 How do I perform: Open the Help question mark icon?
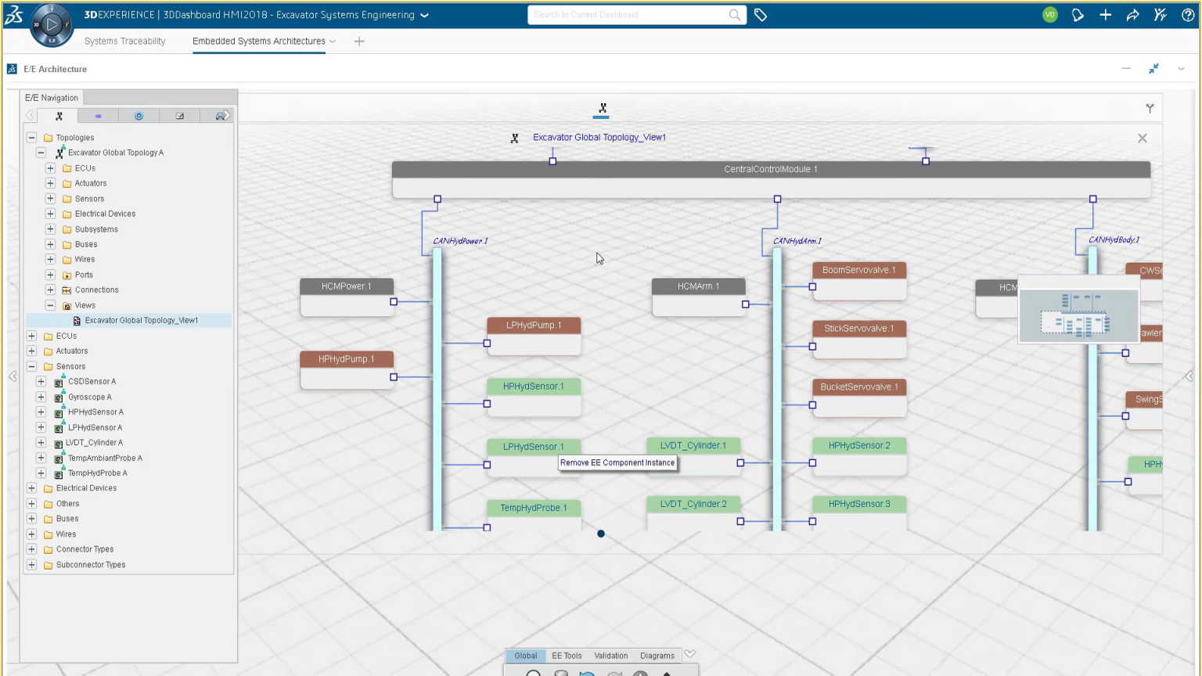1187,15
